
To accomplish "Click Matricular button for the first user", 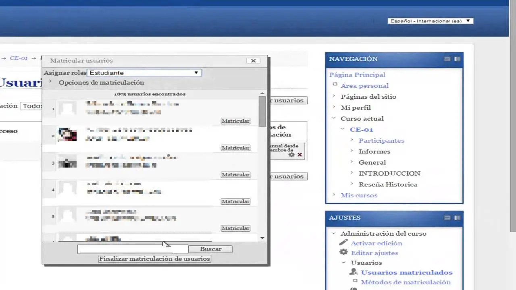I will tap(235, 121).
